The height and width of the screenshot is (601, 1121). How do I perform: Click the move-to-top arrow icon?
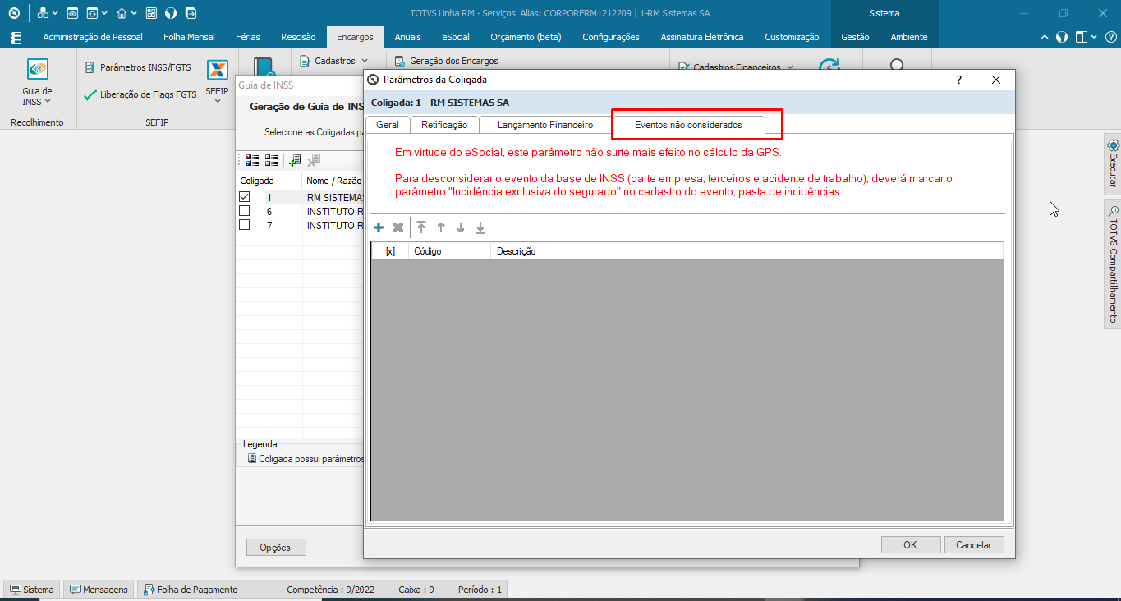[x=421, y=227]
